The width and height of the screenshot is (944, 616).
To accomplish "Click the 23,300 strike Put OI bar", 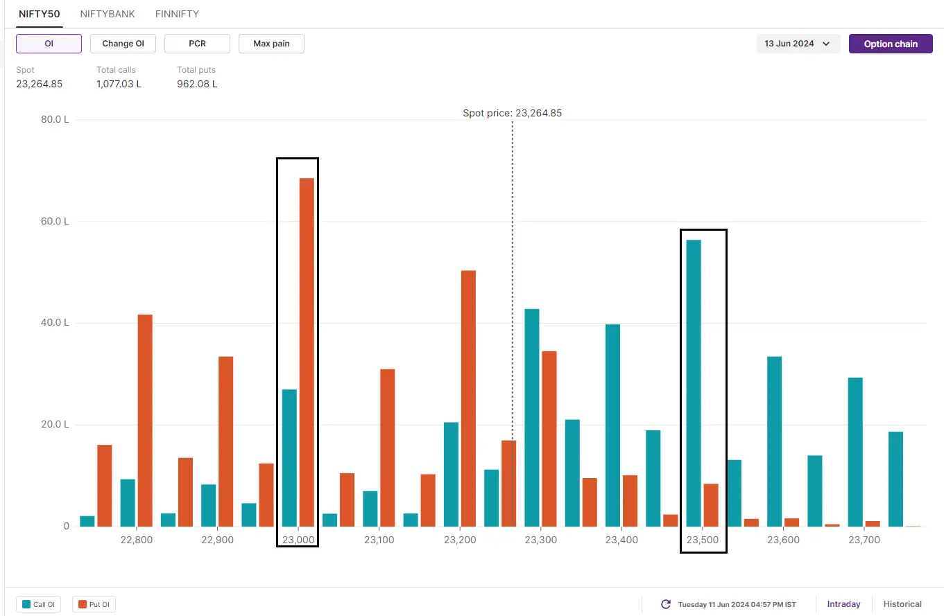I will click(x=549, y=439).
